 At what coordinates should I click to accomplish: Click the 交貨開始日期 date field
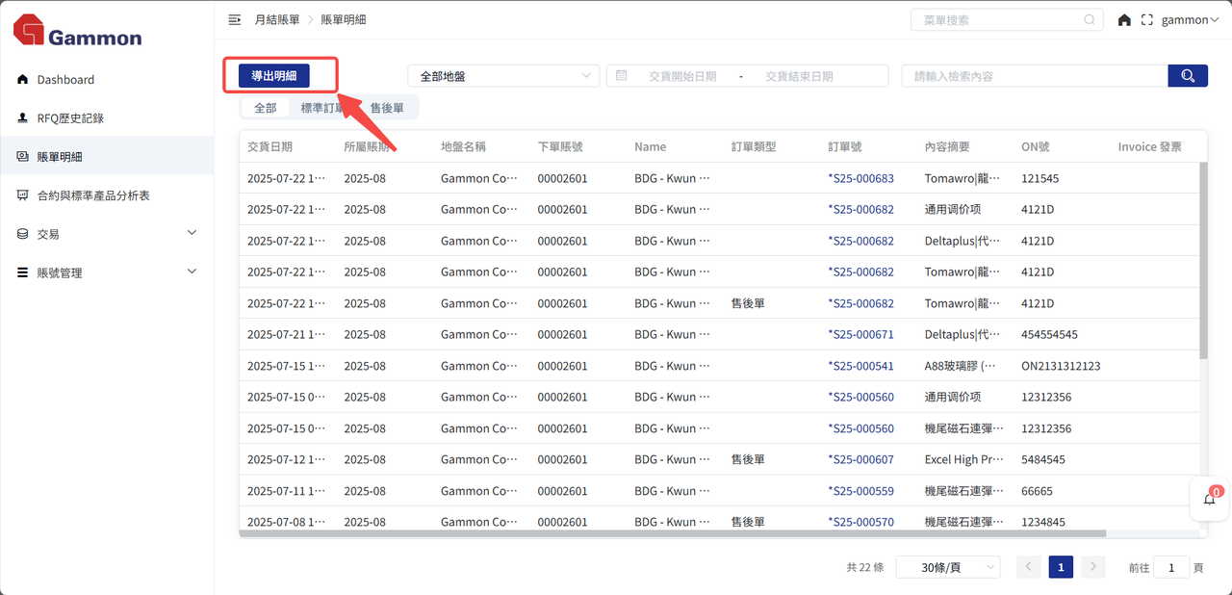point(681,76)
